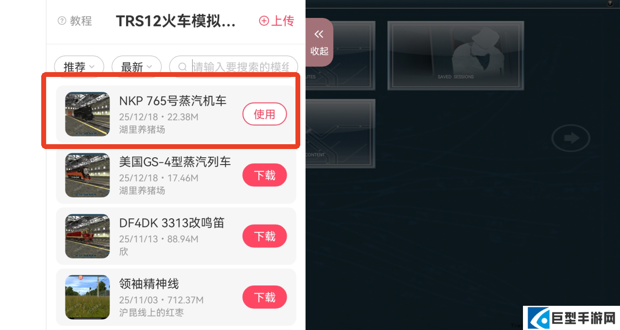Download the 美国GS-4型蒸汽列车 mod
The width and height of the screenshot is (620, 330).
pos(264,175)
